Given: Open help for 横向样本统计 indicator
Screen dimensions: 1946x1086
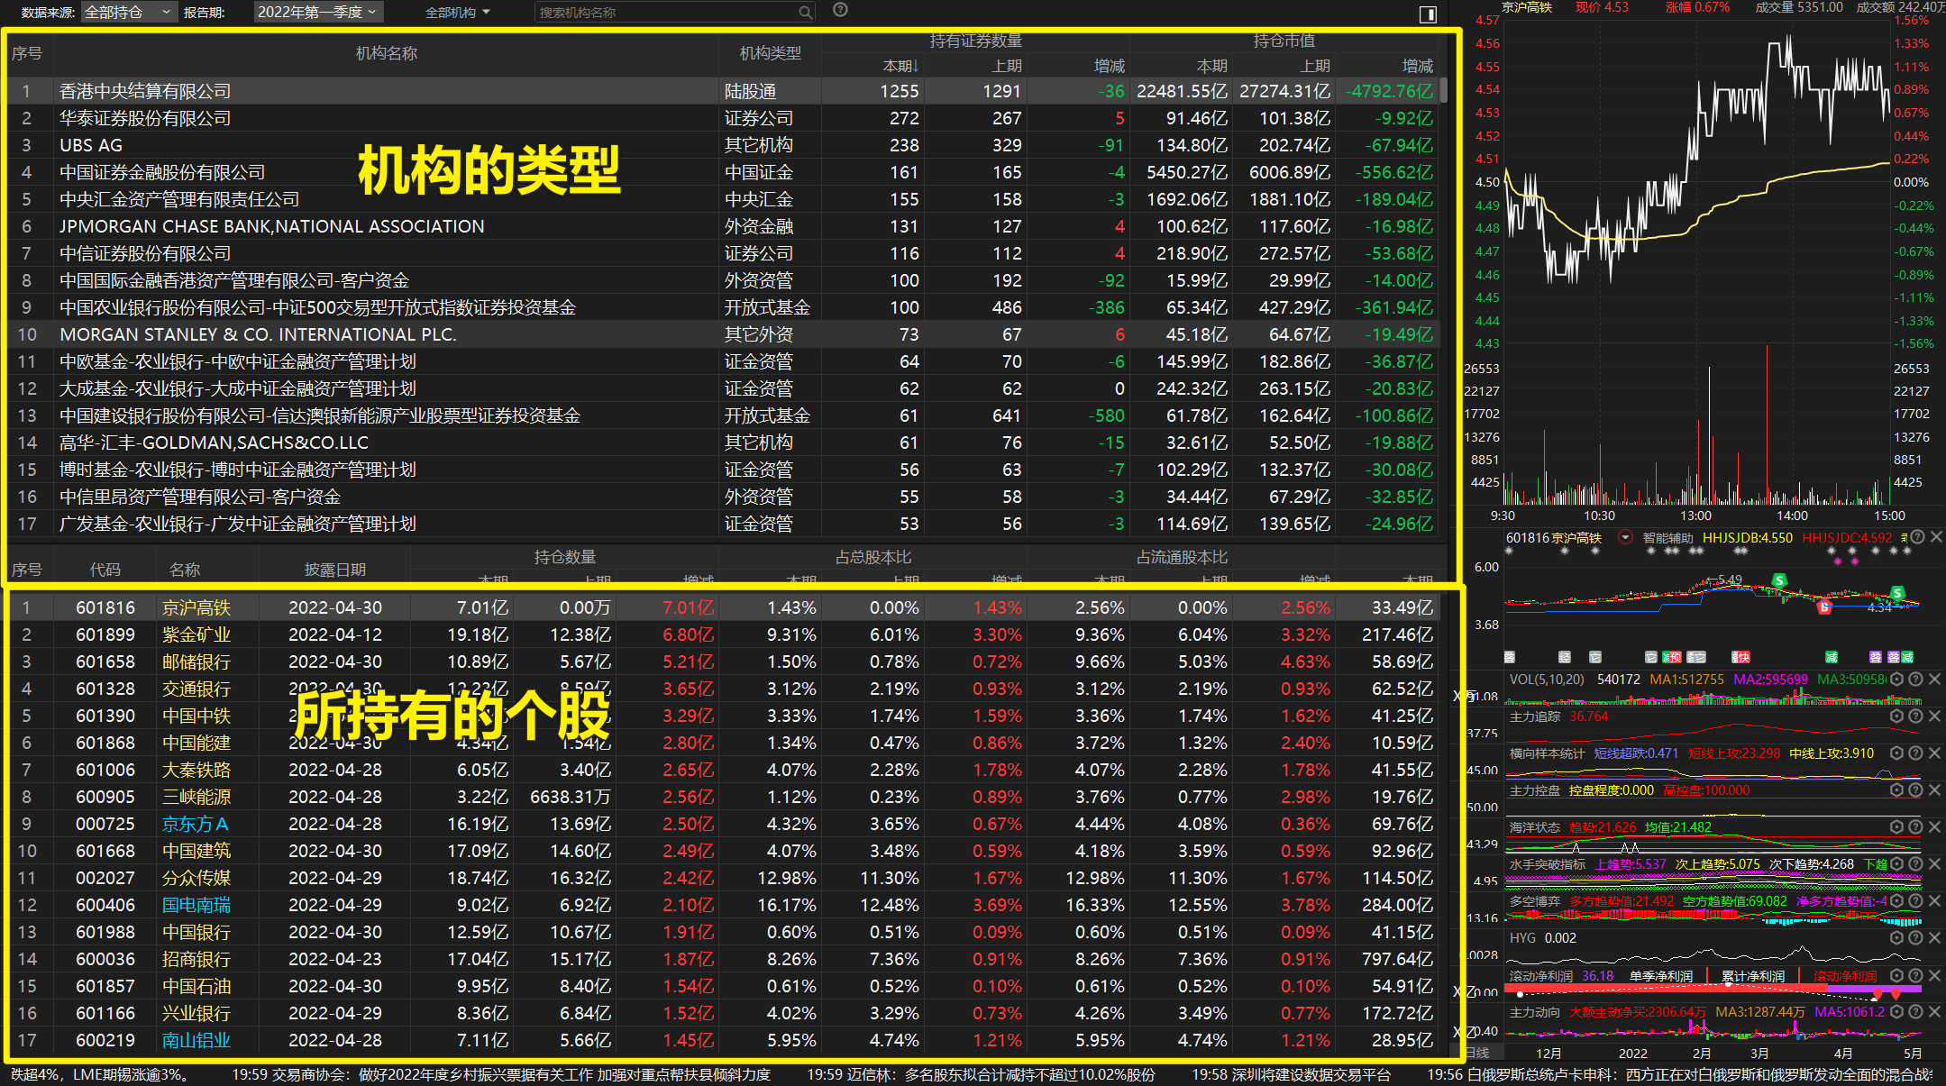Looking at the screenshot, I should 1915,753.
